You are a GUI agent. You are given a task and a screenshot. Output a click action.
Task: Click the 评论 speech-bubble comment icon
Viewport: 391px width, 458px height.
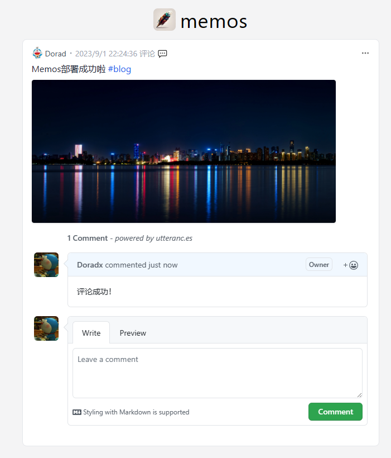(x=162, y=54)
